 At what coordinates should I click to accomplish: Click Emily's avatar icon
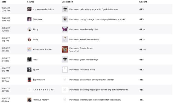point(29,39)
